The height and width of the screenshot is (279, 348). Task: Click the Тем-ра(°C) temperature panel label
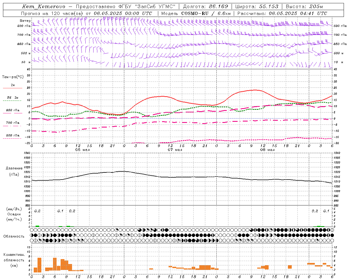[x=13, y=77]
